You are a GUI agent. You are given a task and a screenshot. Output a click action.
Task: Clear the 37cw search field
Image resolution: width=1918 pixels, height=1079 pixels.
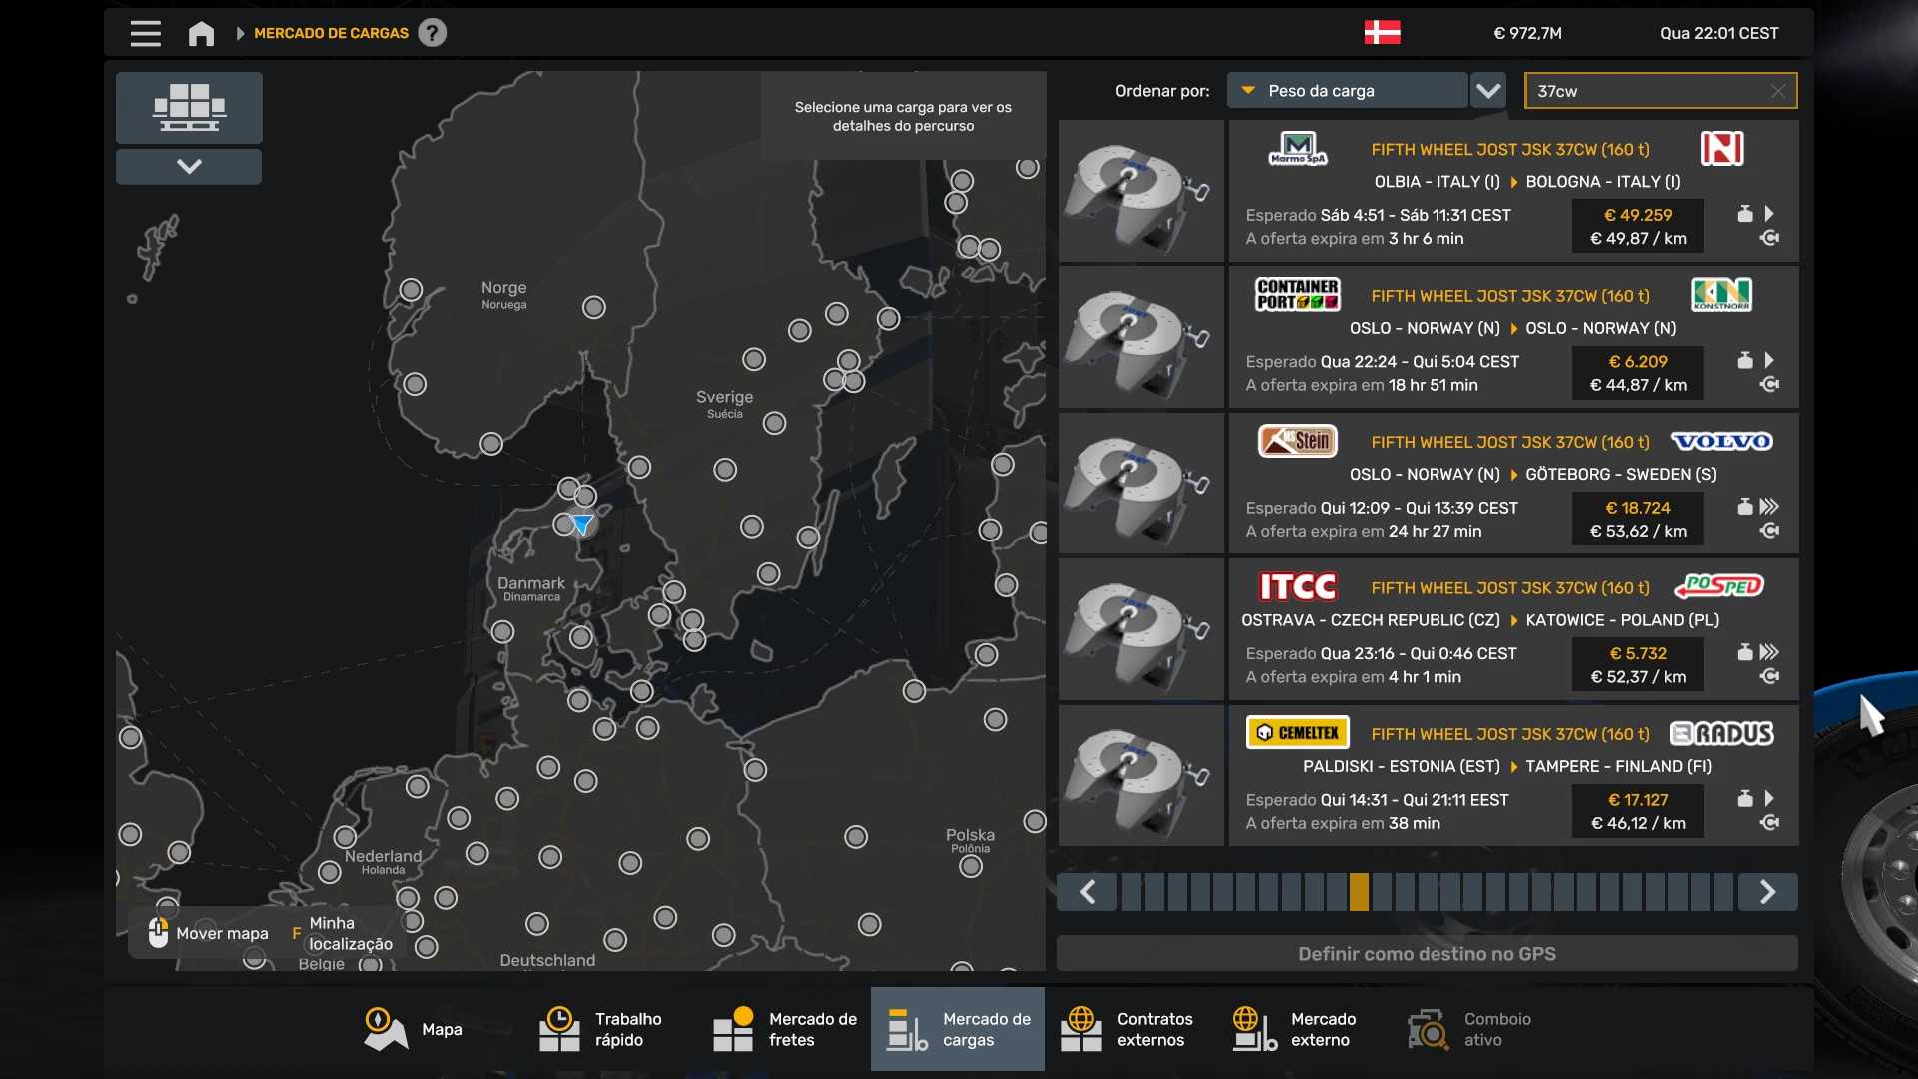point(1777,91)
